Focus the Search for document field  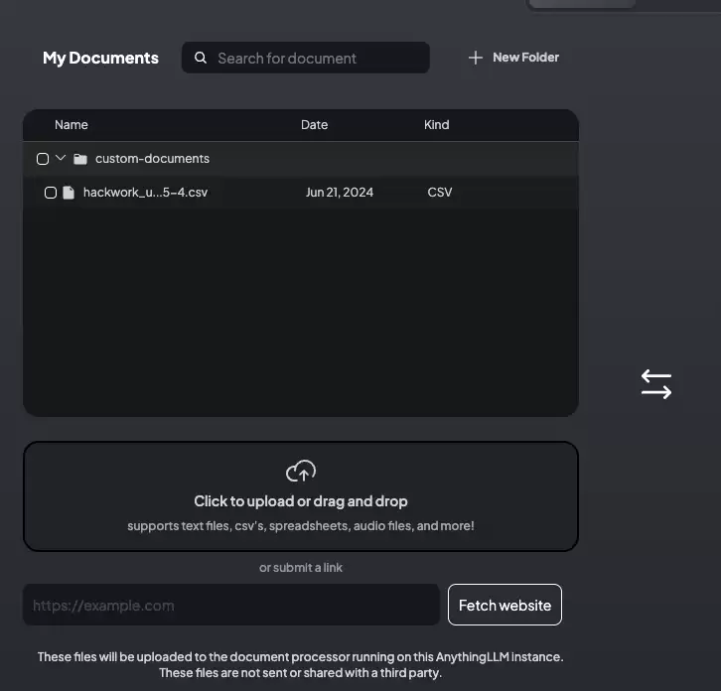pos(306,58)
